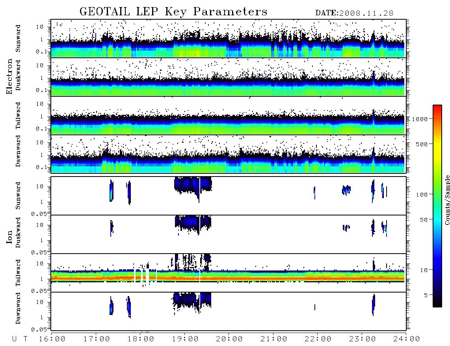
Task: Click the 50 colorbar tick label
Action: tap(424, 220)
